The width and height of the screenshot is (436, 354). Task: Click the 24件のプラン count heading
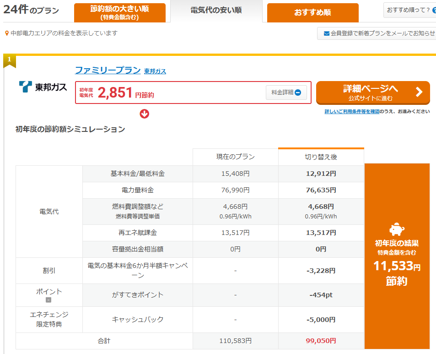(31, 10)
